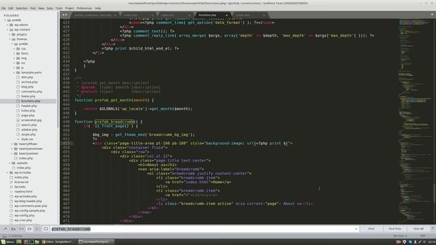Expand the wp-admin folder
Screen dimensions: 436x245
pos(7,25)
